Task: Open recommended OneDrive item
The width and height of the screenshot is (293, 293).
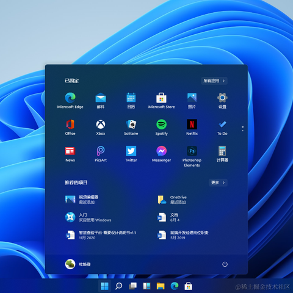Action: tap(172, 200)
